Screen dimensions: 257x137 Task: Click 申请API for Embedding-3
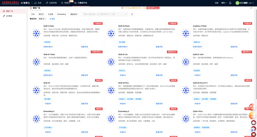click(x=123, y=132)
